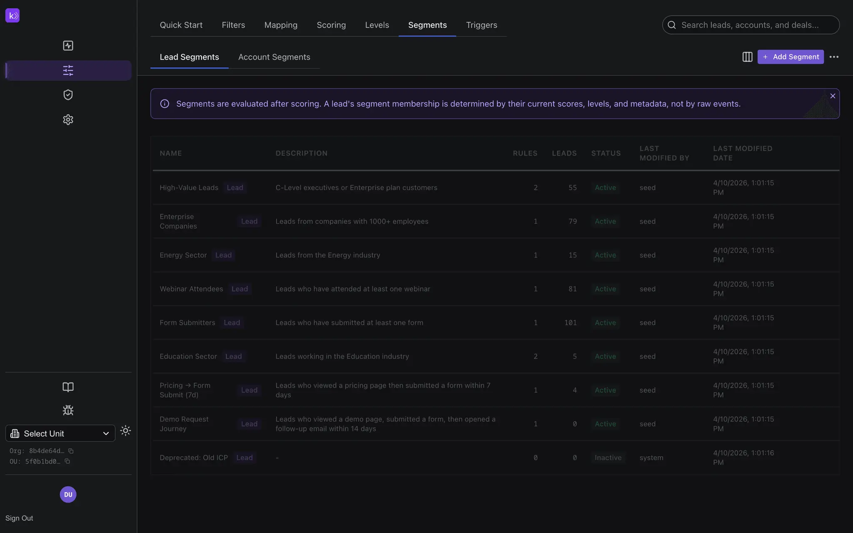Open the activity monitor sidebar icon

point(68,45)
